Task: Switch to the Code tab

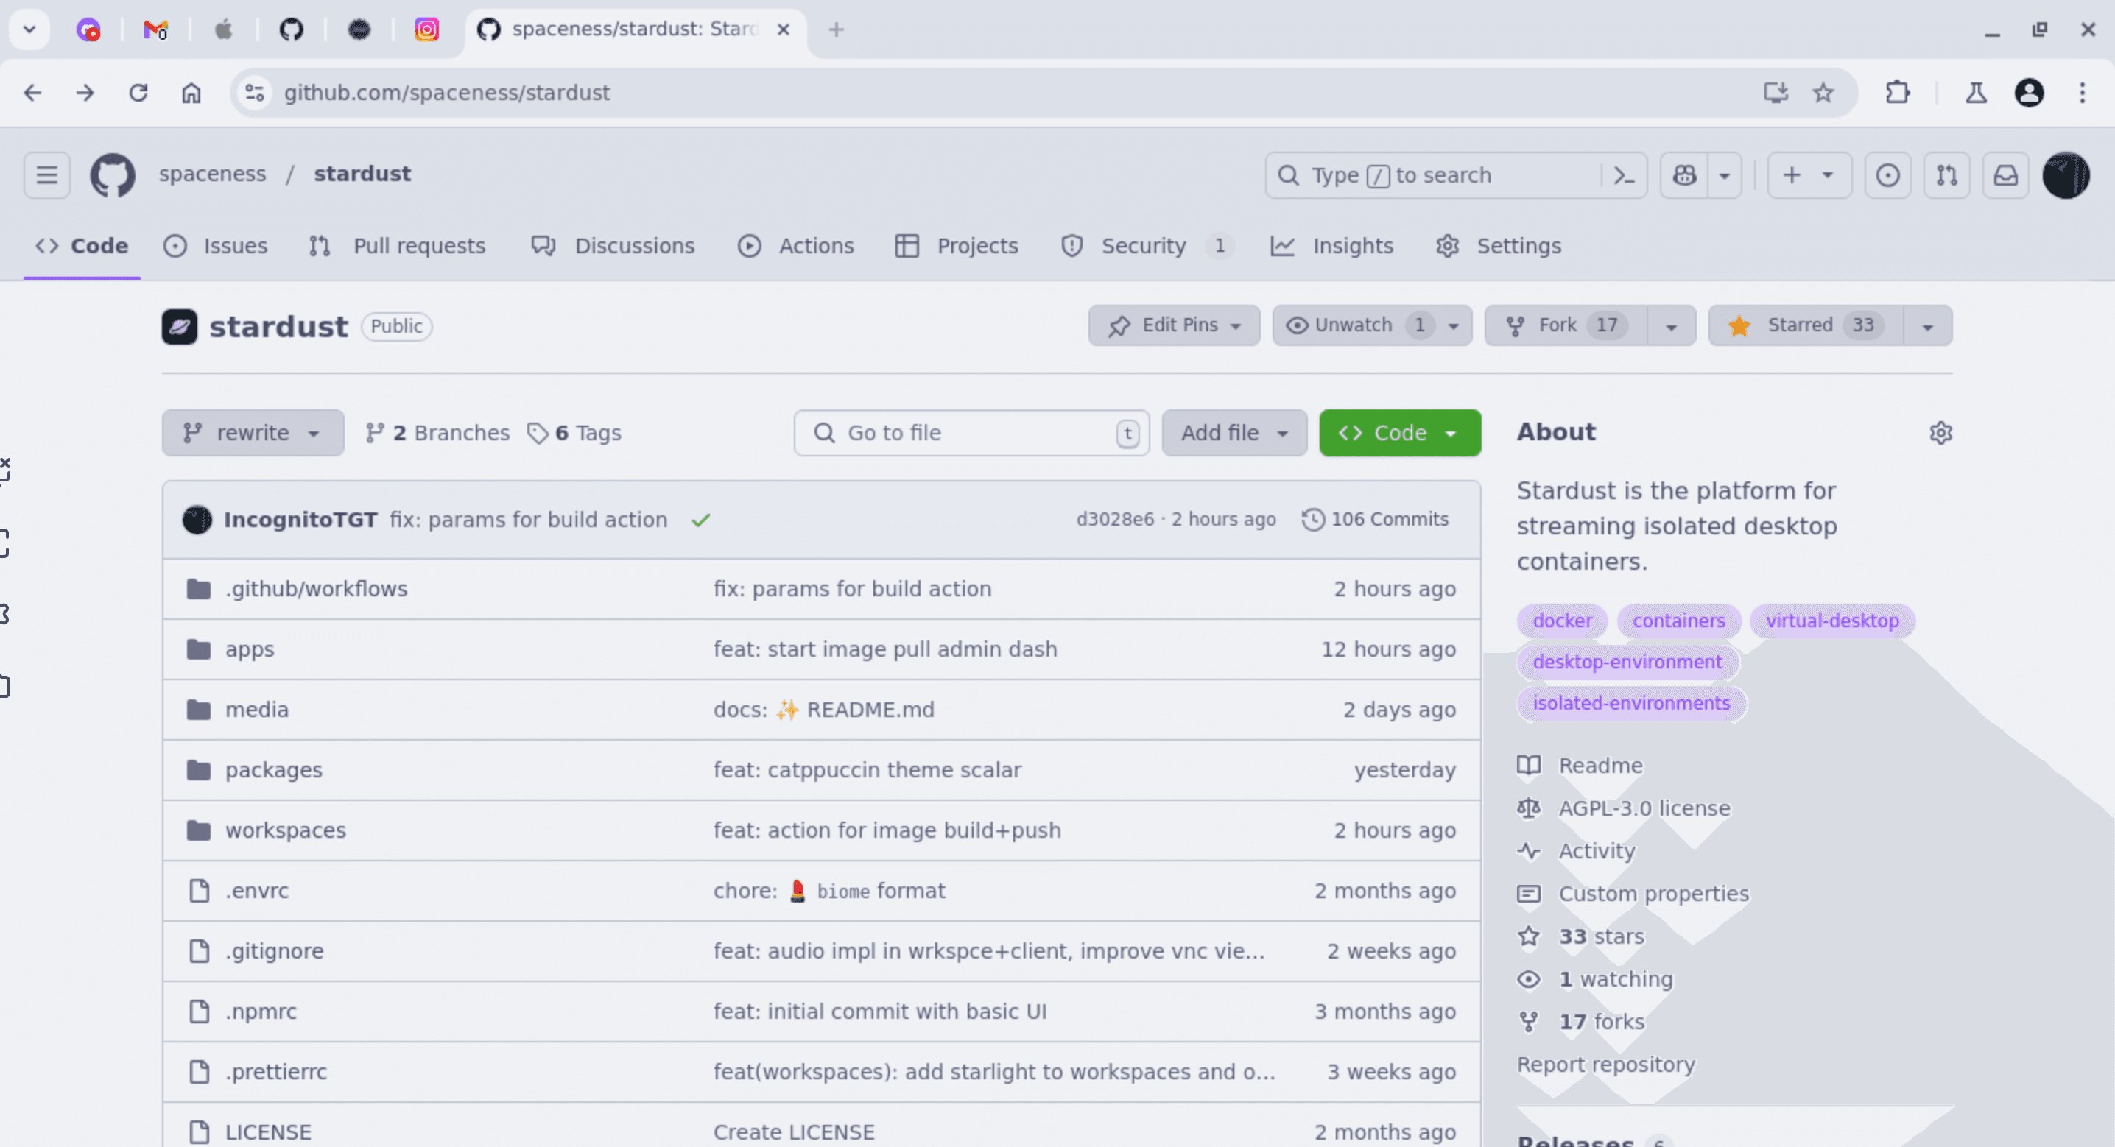Action: click(82, 245)
